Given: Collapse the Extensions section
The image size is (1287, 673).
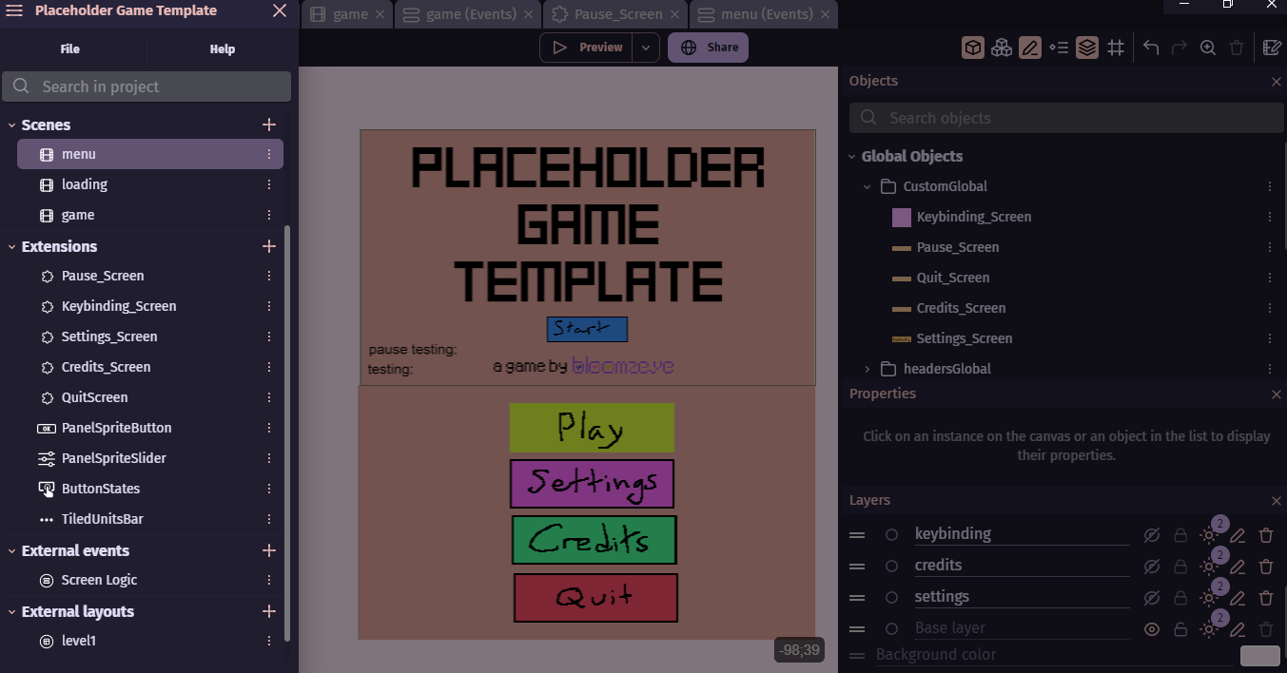Looking at the screenshot, I should click(x=12, y=246).
